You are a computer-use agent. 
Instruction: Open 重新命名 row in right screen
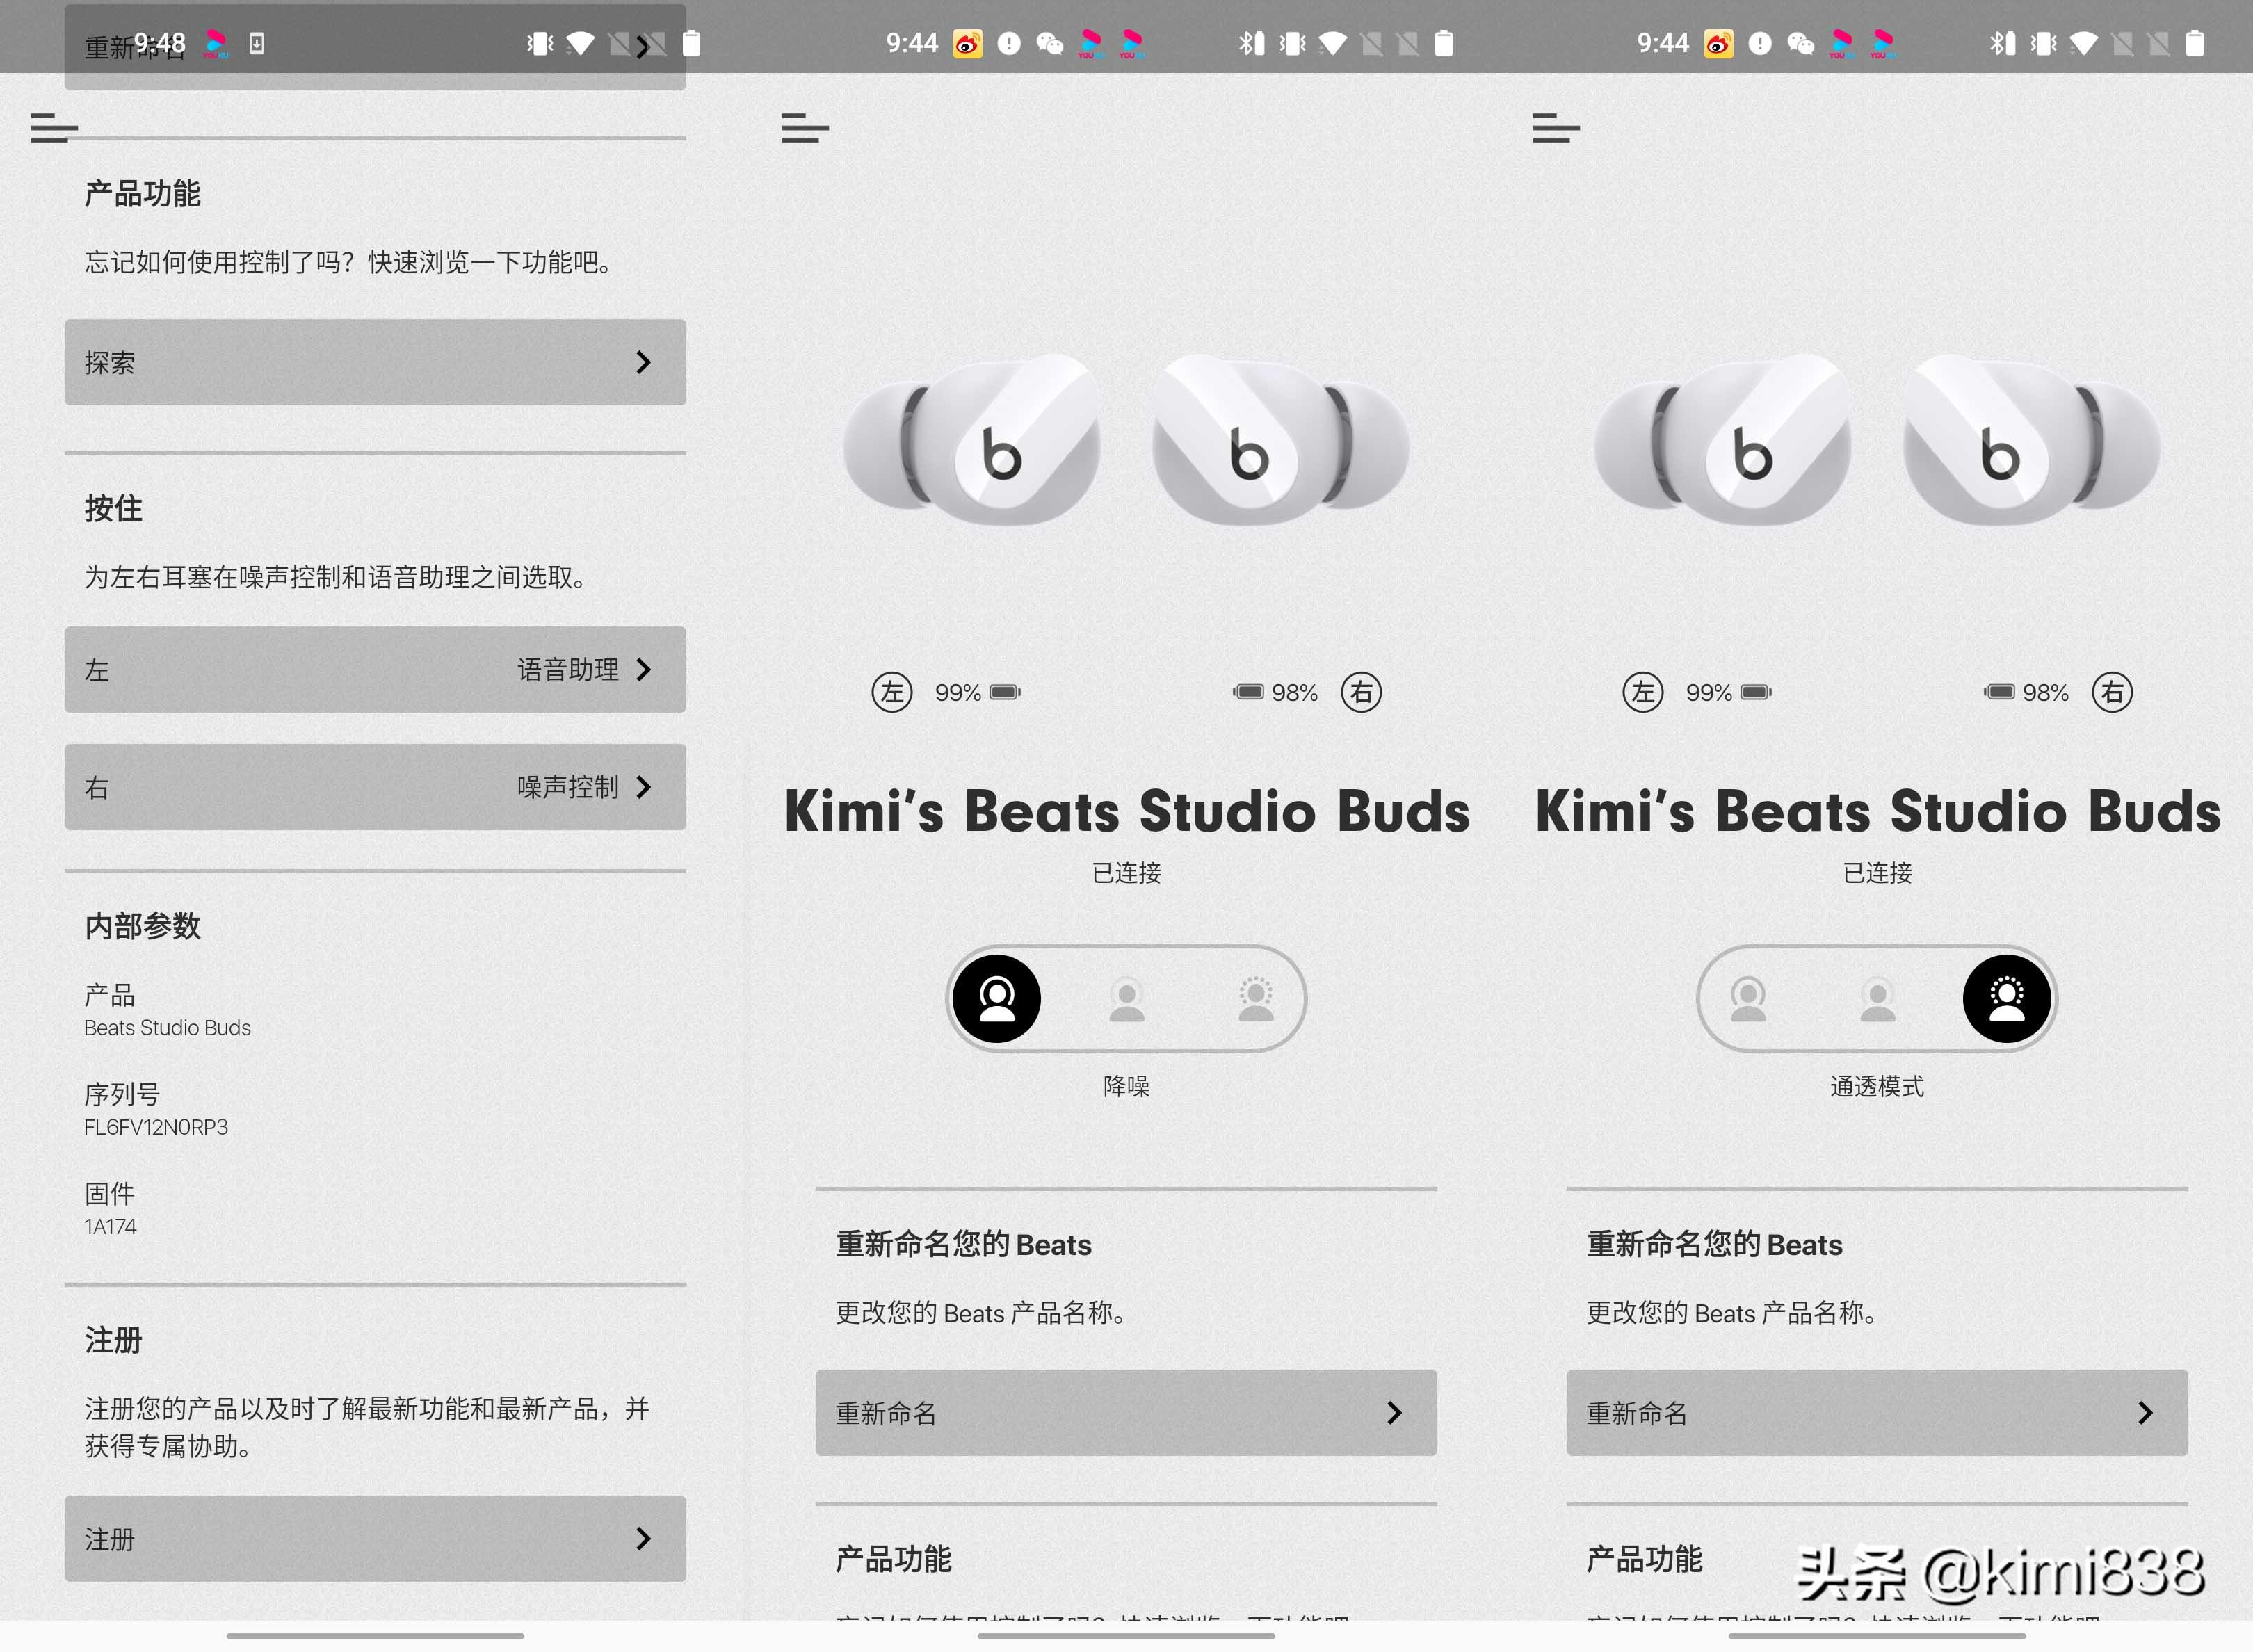tap(1877, 1412)
